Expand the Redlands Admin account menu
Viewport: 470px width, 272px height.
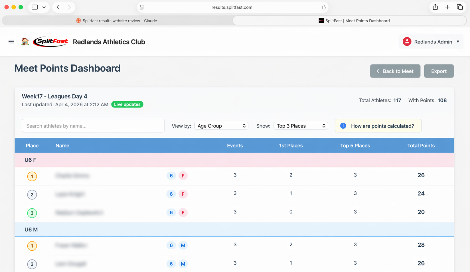pos(458,41)
